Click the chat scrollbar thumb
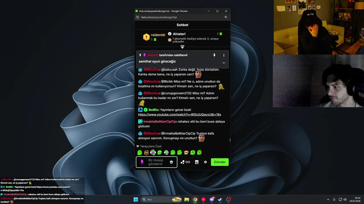The width and height of the screenshot is (364, 204). point(230,140)
